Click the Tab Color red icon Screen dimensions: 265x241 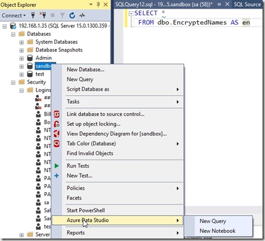tap(57, 143)
